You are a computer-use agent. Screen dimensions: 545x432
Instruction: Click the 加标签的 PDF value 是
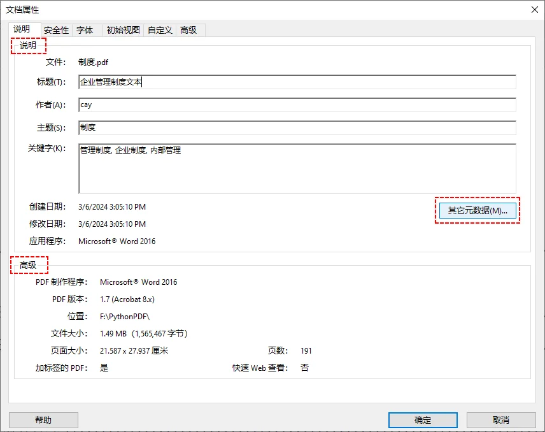104,368
